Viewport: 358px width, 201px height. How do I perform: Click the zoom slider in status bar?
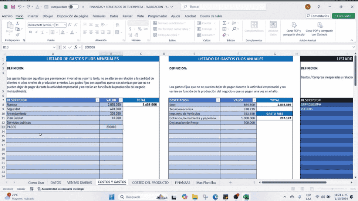[x=332, y=189]
